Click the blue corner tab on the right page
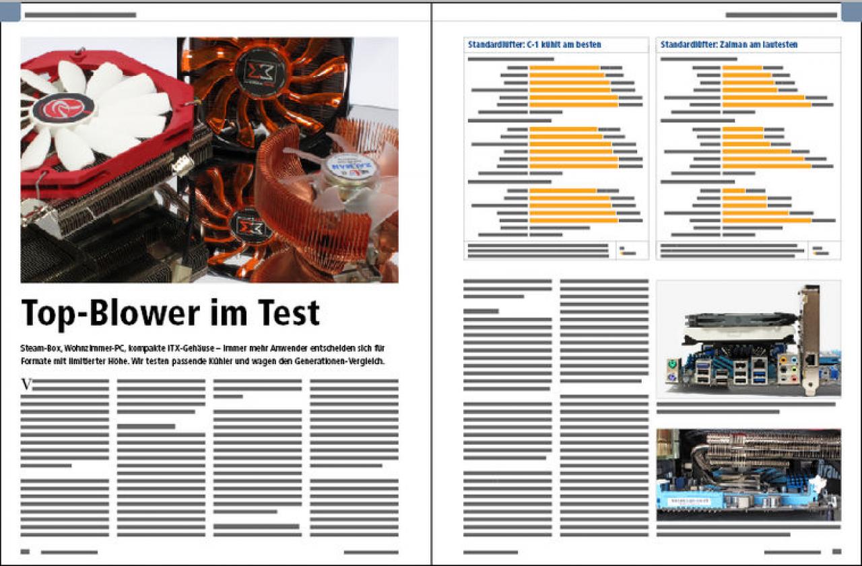The height and width of the screenshot is (566, 862). pos(852,11)
